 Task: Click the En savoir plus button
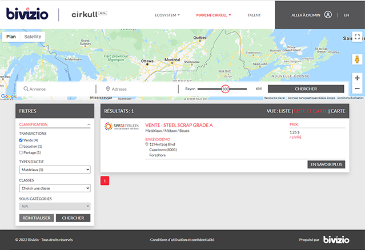[x=326, y=164]
